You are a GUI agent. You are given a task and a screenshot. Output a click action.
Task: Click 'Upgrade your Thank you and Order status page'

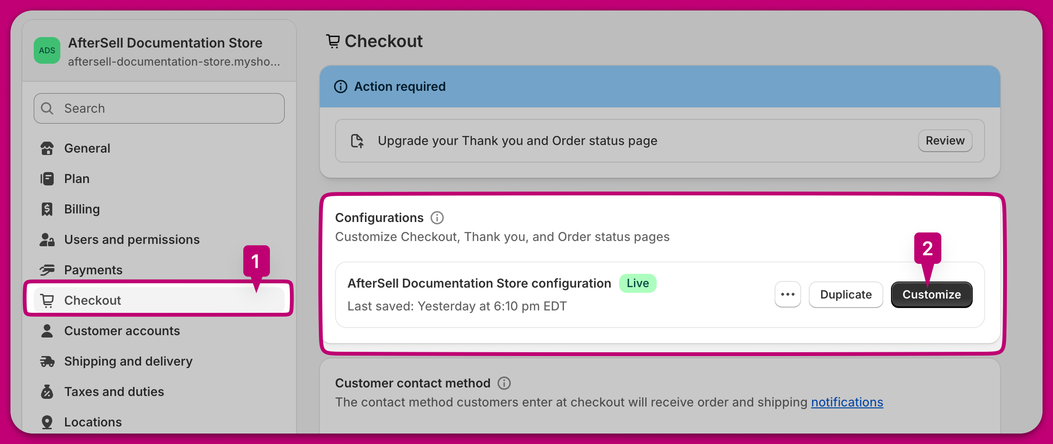pyautogui.click(x=517, y=141)
